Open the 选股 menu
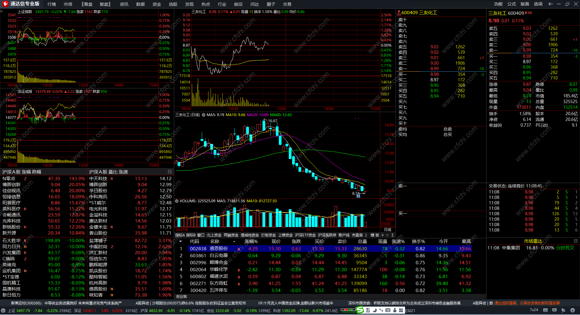 [x=173, y=4]
